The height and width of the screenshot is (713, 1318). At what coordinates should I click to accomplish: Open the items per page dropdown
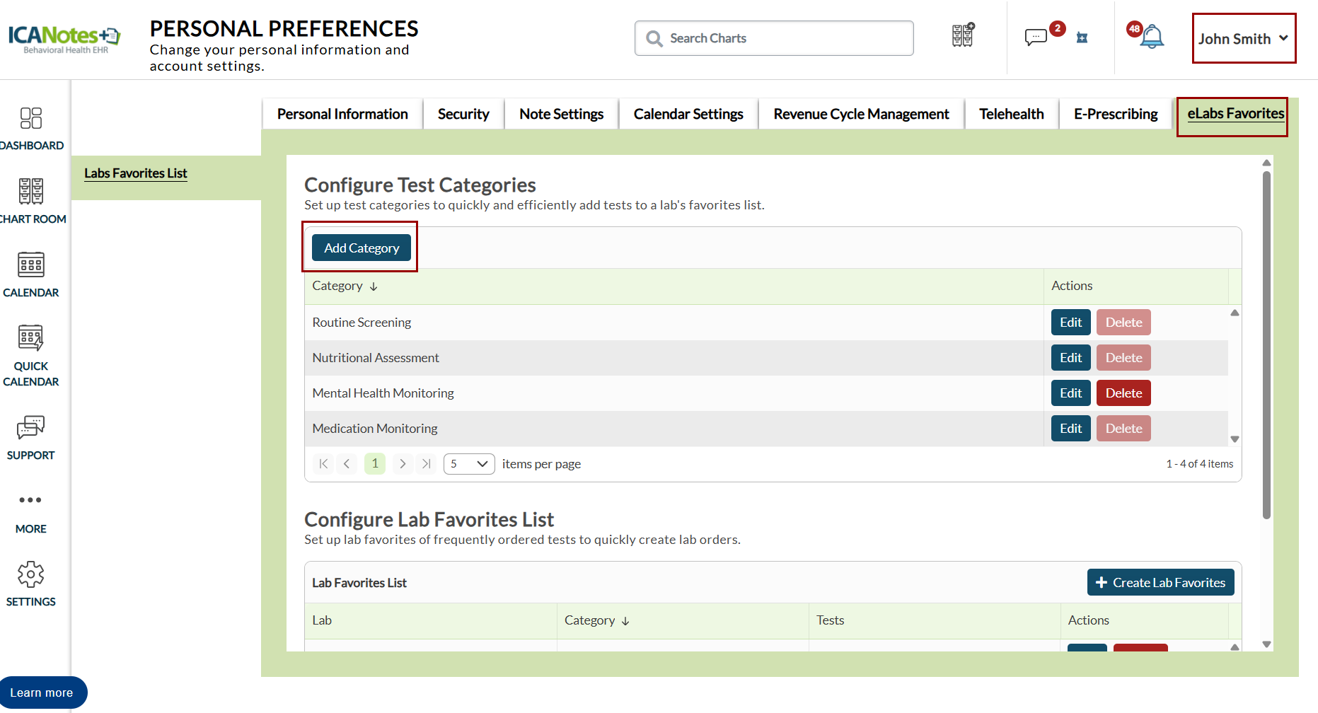coord(469,464)
